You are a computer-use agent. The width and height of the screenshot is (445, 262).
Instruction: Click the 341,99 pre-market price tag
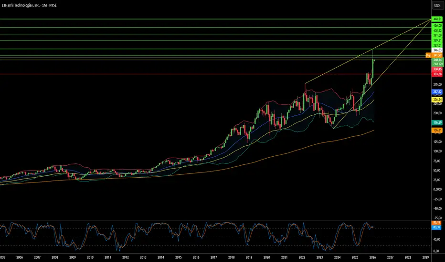436,55
